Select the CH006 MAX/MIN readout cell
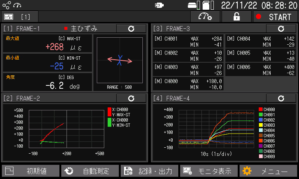This screenshot has height=179, width=299. tap(261, 70)
